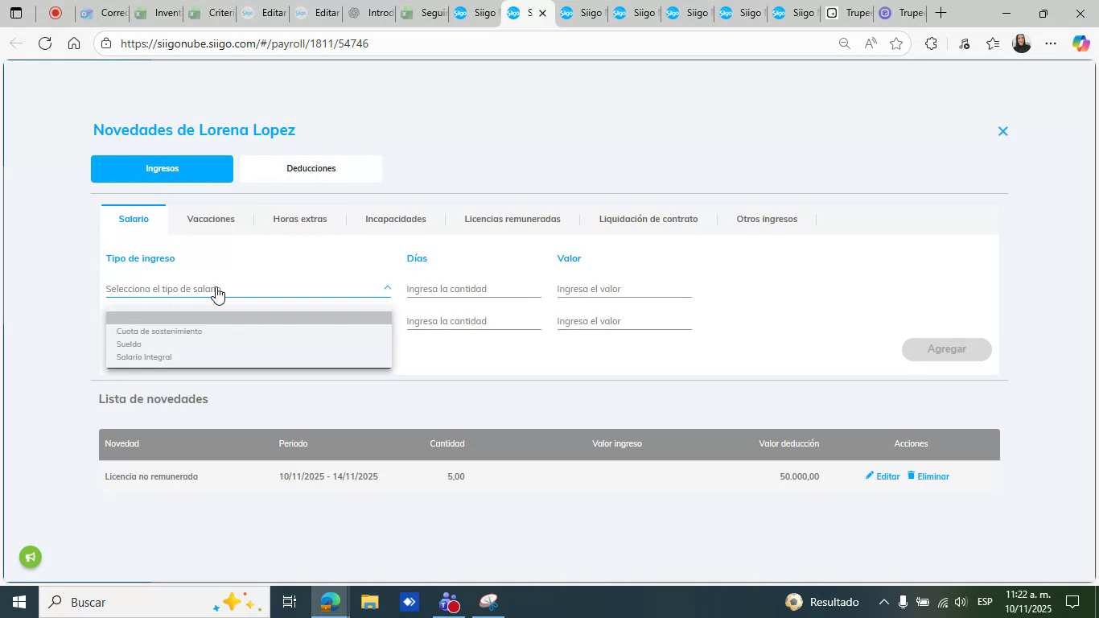Switch to the Criteri browser tab
This screenshot has height=618, width=1099.
coord(210,13)
